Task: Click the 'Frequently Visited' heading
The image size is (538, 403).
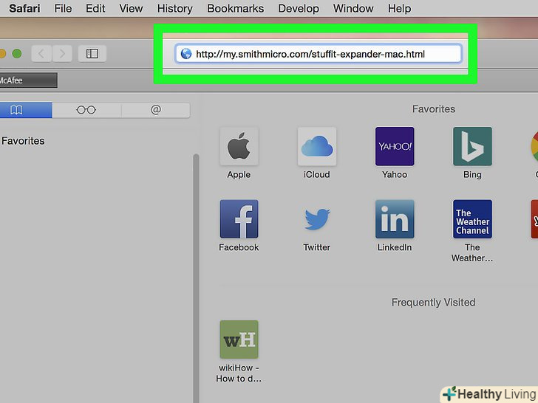Action: point(433,303)
